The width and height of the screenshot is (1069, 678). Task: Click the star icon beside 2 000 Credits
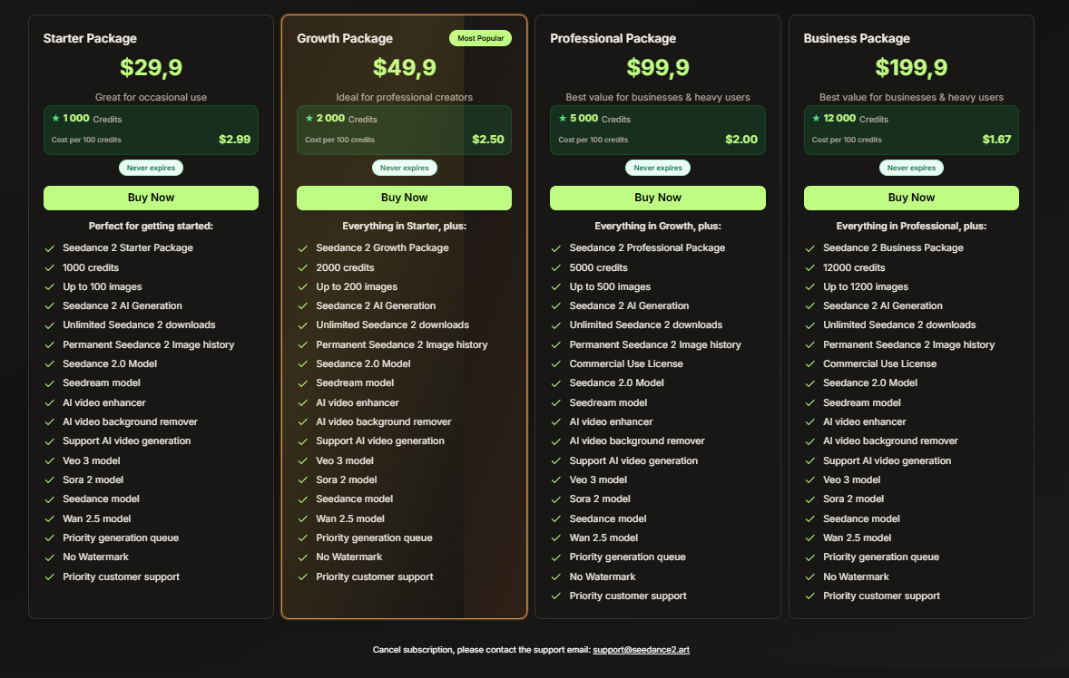point(309,118)
